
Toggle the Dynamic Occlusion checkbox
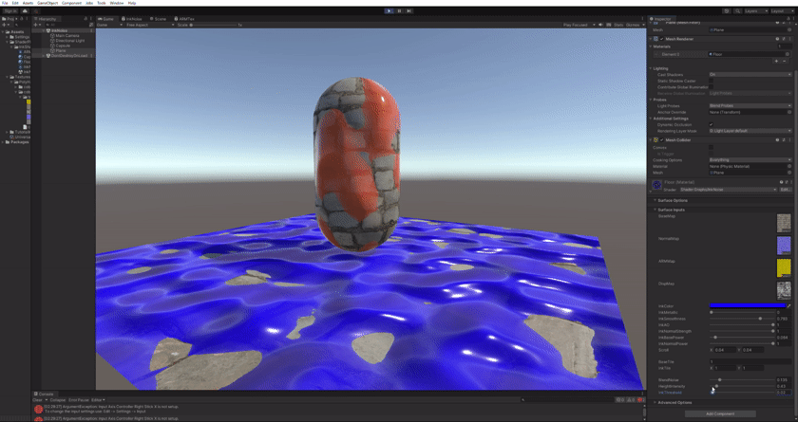coord(712,124)
